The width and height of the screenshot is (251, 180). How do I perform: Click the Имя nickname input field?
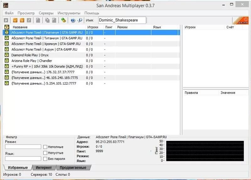click(122, 20)
